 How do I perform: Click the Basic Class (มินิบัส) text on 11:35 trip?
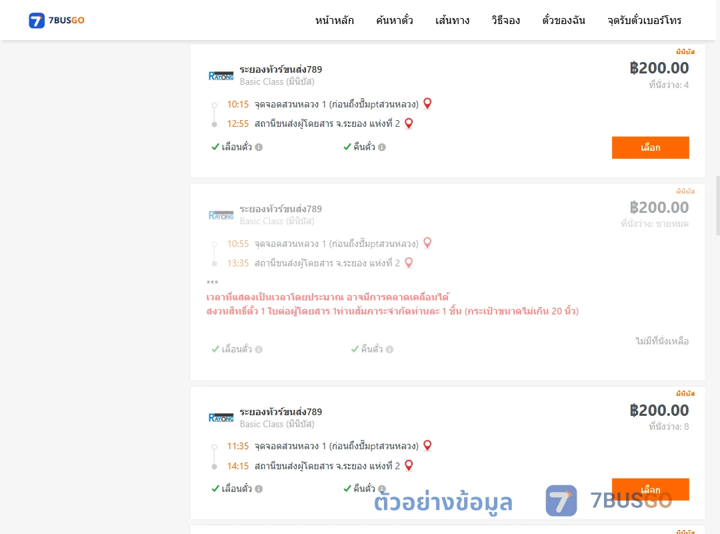[x=277, y=424]
